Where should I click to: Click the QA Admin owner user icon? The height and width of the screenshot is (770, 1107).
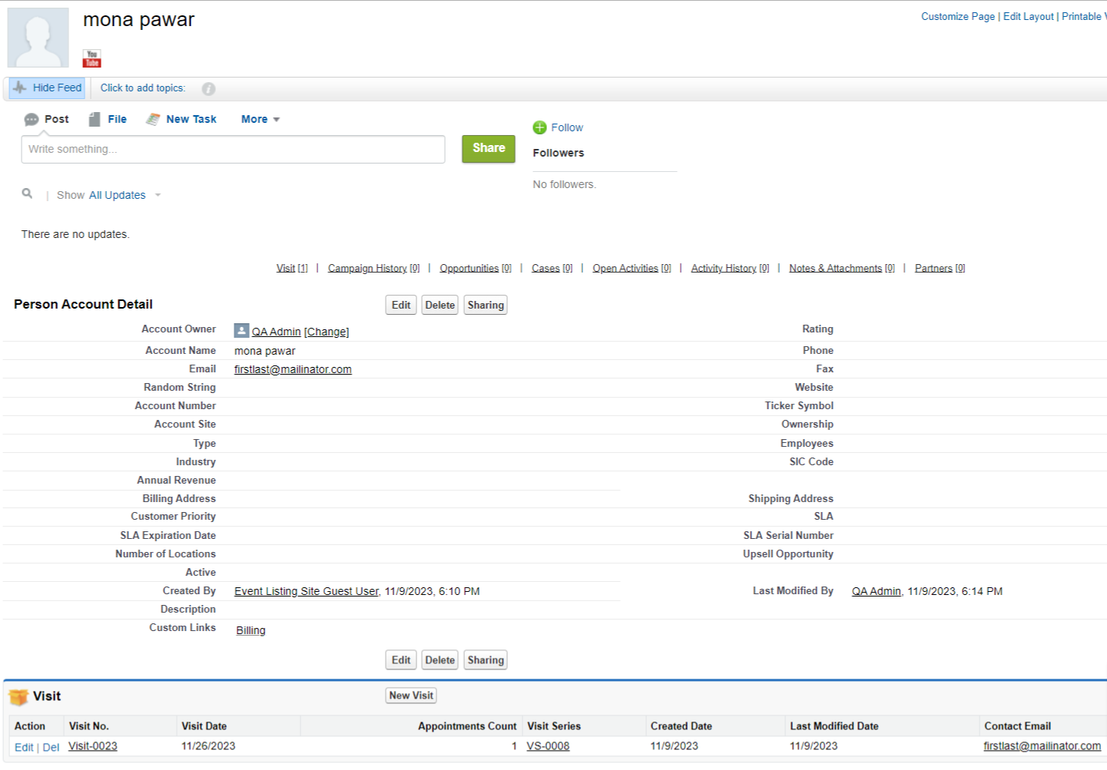click(241, 331)
